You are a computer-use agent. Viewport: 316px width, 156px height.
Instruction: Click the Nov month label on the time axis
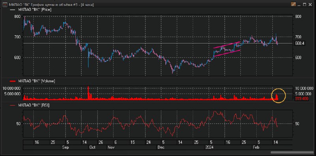click(111, 147)
